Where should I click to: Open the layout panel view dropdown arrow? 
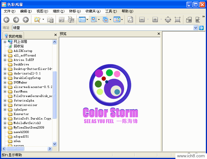[x=87, y=19]
